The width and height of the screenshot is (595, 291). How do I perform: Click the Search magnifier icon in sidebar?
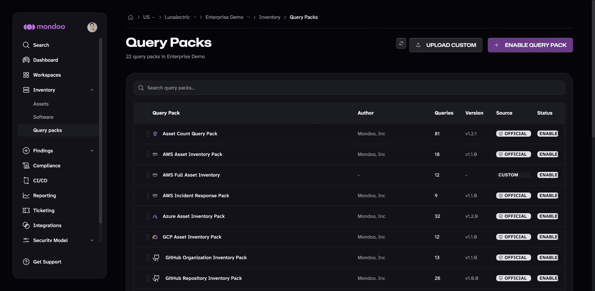[26, 45]
